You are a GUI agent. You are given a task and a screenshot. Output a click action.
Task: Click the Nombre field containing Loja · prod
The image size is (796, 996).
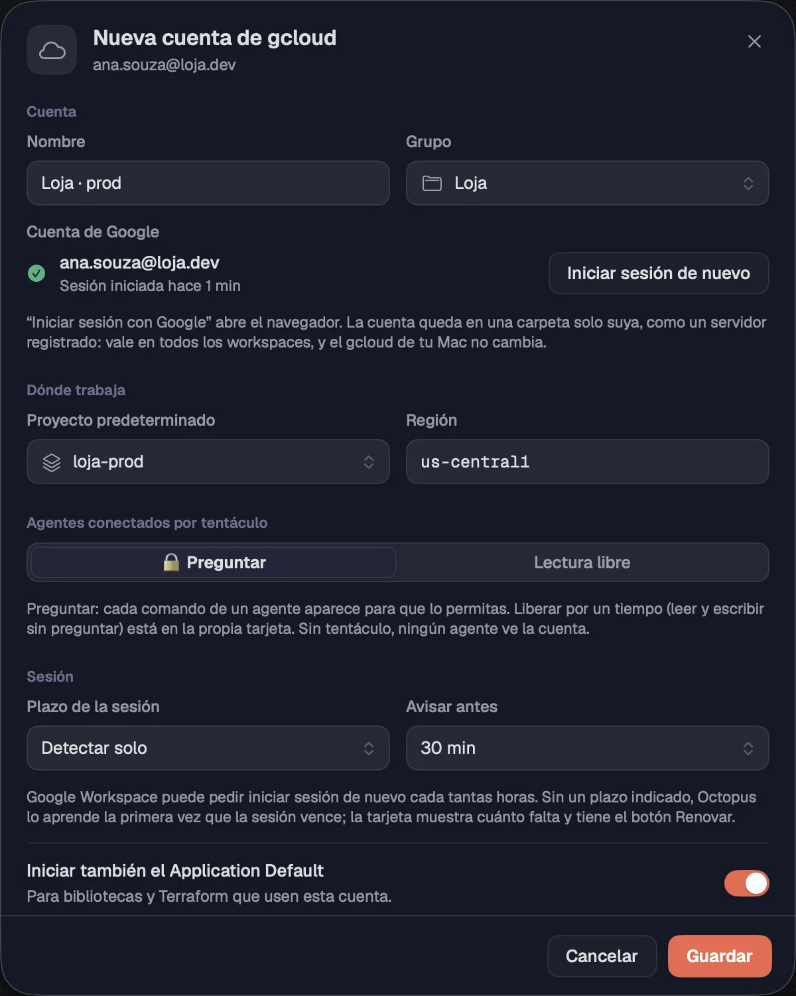(x=208, y=183)
